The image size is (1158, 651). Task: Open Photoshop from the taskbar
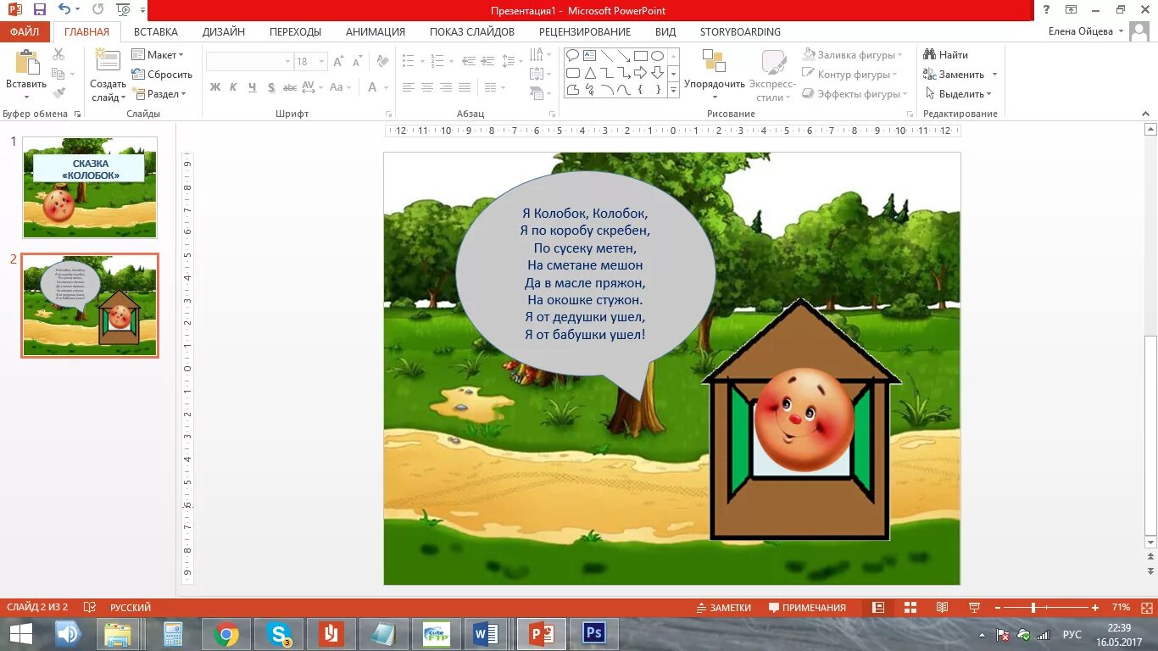click(594, 633)
